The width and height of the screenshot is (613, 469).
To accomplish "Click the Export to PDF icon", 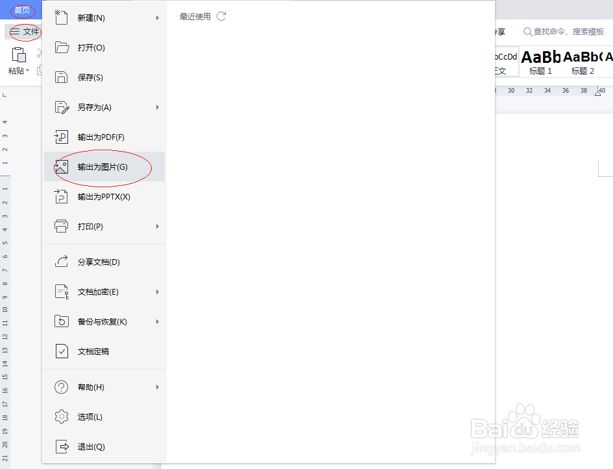I will point(61,137).
